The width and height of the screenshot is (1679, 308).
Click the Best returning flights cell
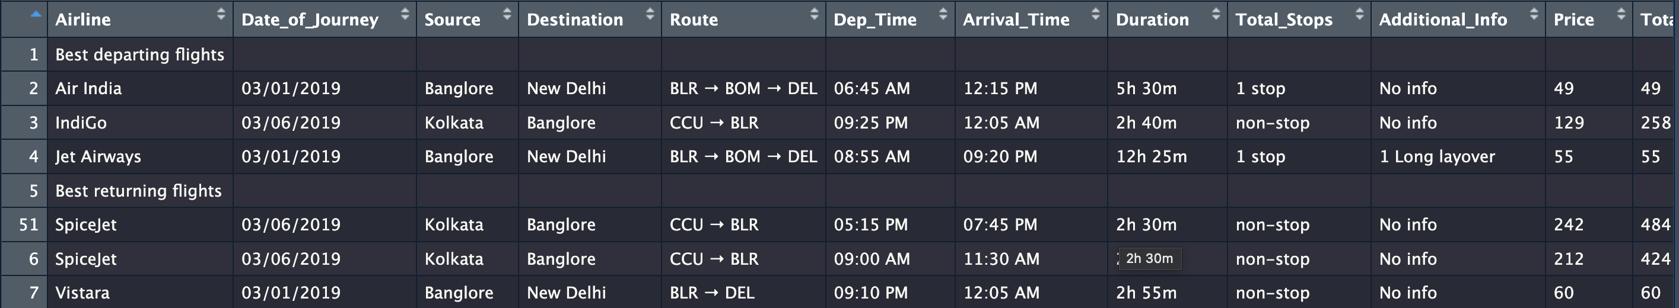click(140, 191)
